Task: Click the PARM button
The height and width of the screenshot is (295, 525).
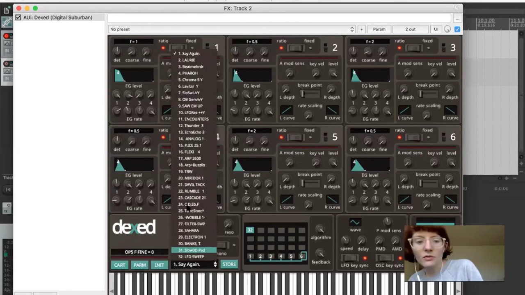Action: tap(139, 265)
